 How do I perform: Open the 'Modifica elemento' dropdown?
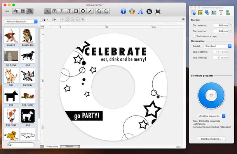[211, 116]
